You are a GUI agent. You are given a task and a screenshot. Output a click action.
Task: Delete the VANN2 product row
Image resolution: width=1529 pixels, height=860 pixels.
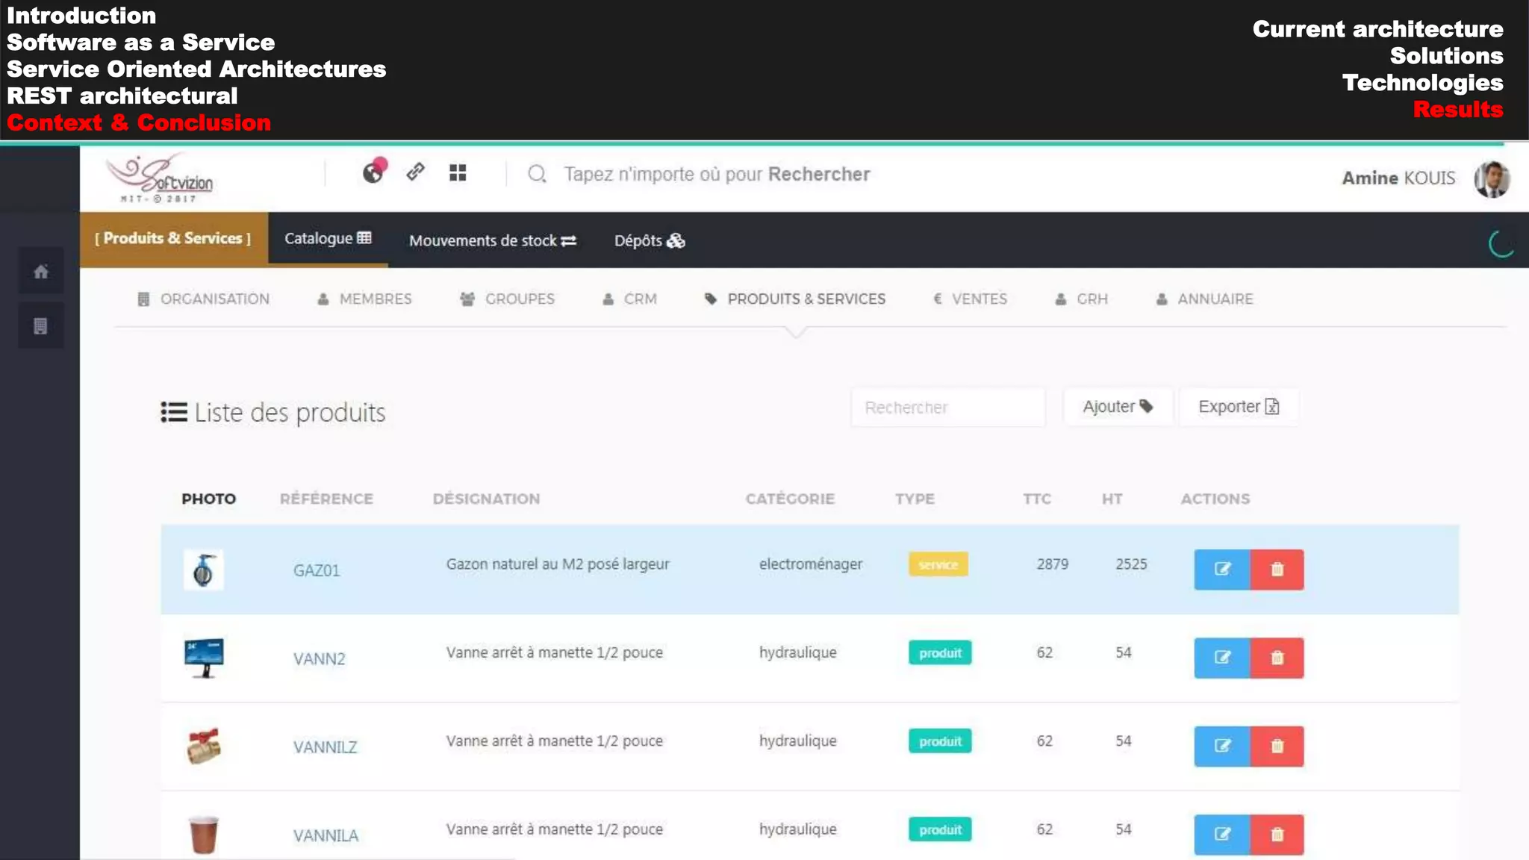1277,658
